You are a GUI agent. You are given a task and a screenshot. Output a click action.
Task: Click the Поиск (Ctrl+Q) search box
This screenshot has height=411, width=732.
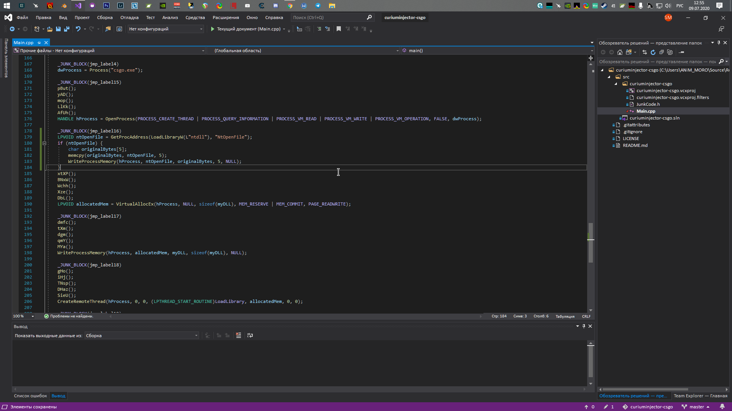pos(328,17)
